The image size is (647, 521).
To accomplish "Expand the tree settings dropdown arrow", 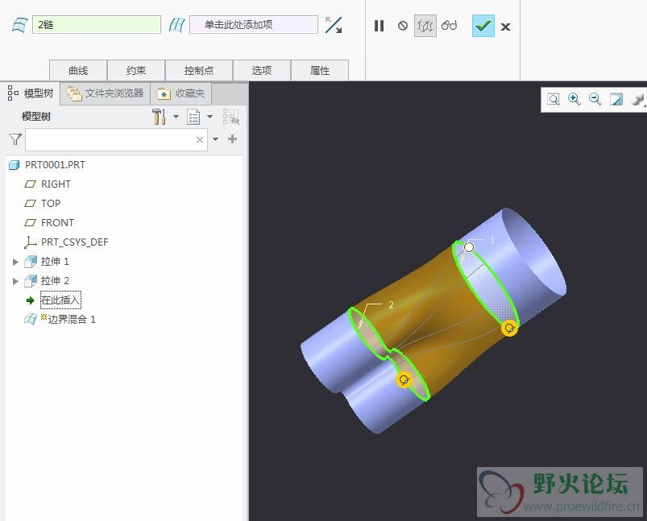I will coord(176,117).
